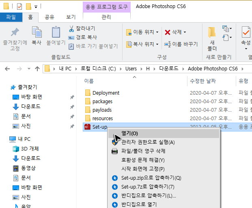
Task: Create a new folder with 새 폴더
Action: (212, 39)
